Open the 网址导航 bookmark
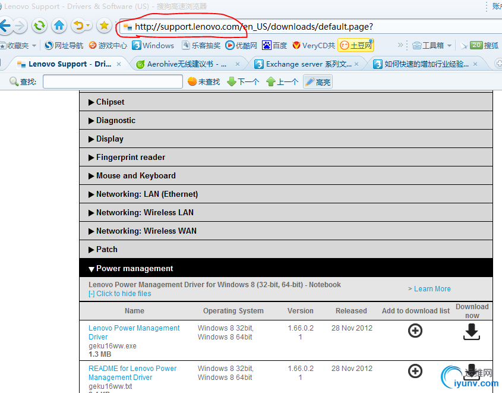The width and height of the screenshot is (502, 393). [64, 45]
